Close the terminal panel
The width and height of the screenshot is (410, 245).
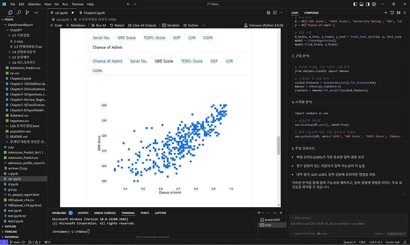pyautogui.click(x=281, y=213)
